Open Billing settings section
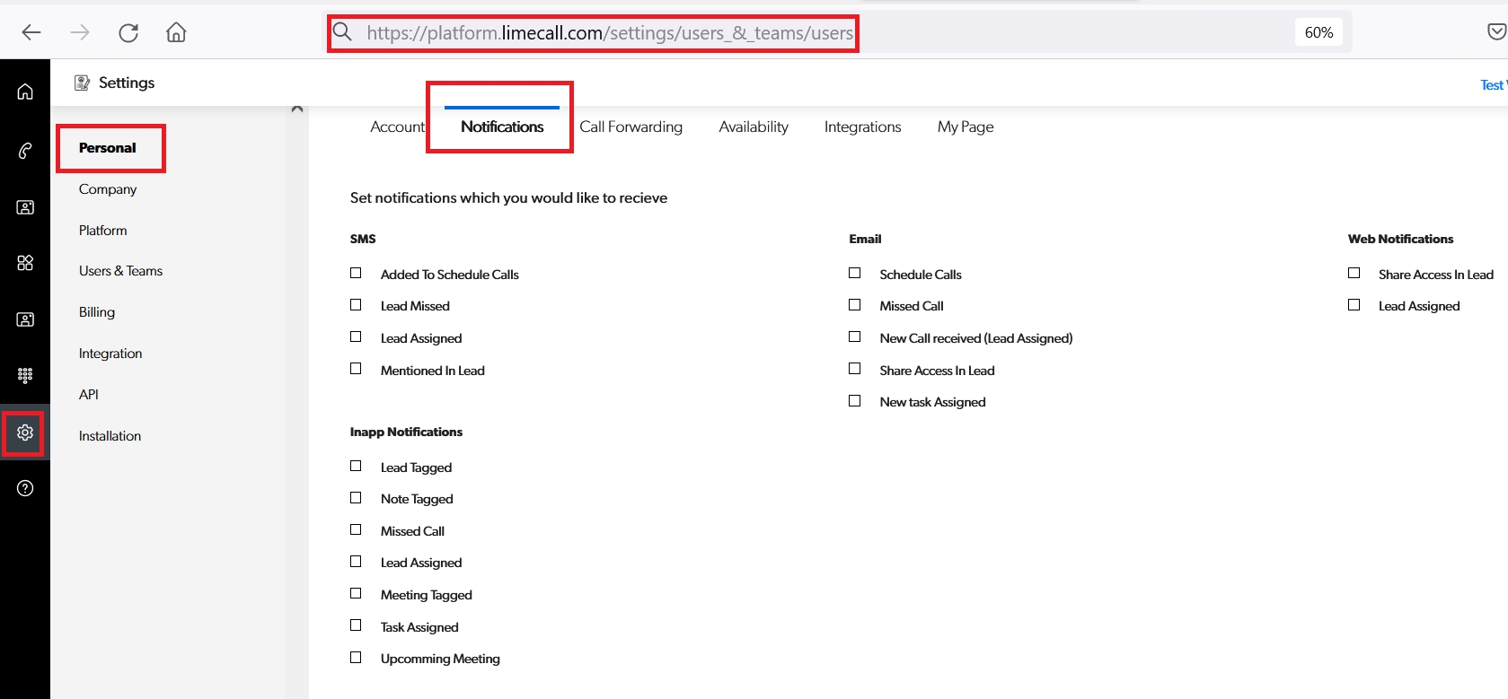This screenshot has height=699, width=1508. 97,312
